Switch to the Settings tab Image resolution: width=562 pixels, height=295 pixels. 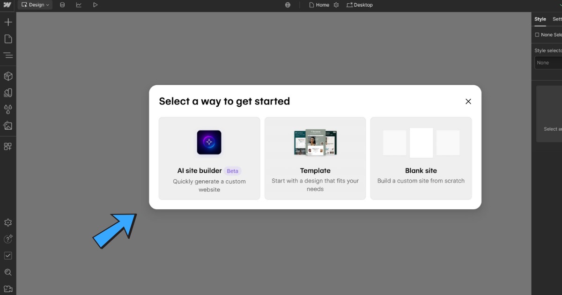tap(557, 19)
